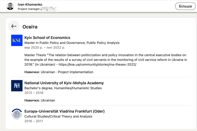Screen dimensions: 197x131
Task: Click the Освіта section heading
Action: point(30,27)
